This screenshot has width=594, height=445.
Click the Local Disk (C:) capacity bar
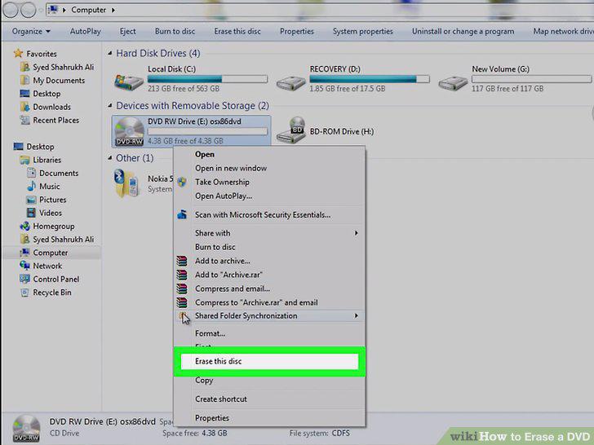(207, 79)
